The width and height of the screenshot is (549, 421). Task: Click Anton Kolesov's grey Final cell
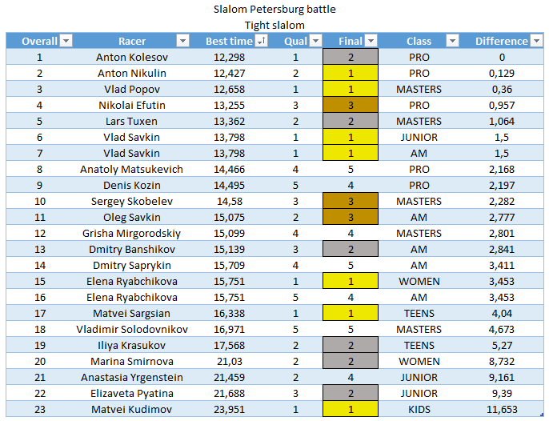(x=351, y=57)
